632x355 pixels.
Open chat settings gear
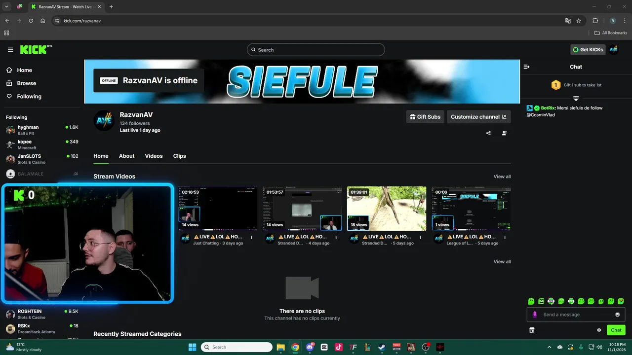pos(599,330)
